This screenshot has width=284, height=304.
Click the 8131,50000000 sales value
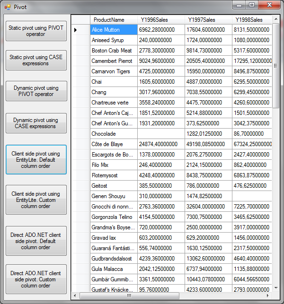(252, 30)
